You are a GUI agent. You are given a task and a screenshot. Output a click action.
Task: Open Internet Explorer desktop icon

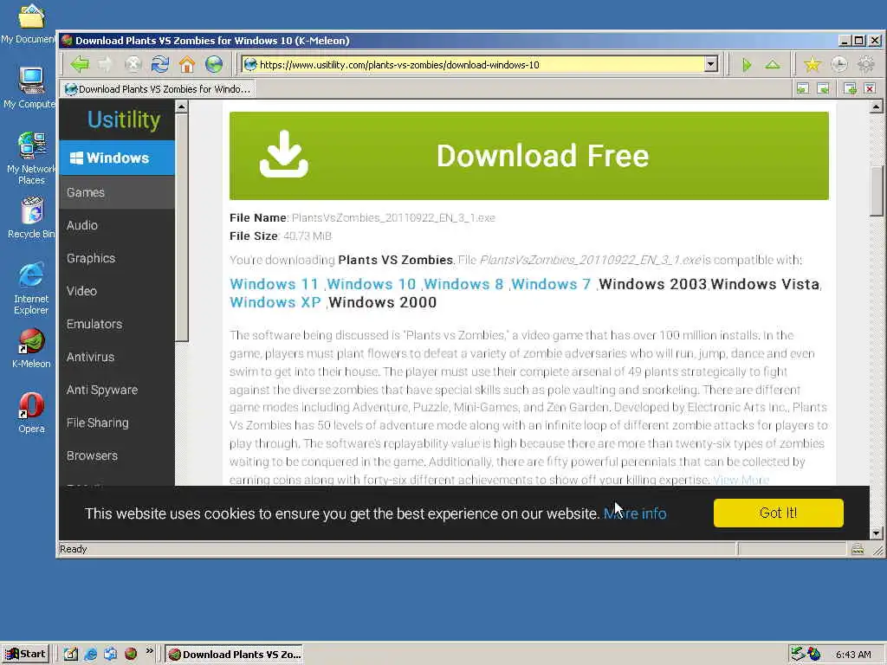[x=31, y=288]
